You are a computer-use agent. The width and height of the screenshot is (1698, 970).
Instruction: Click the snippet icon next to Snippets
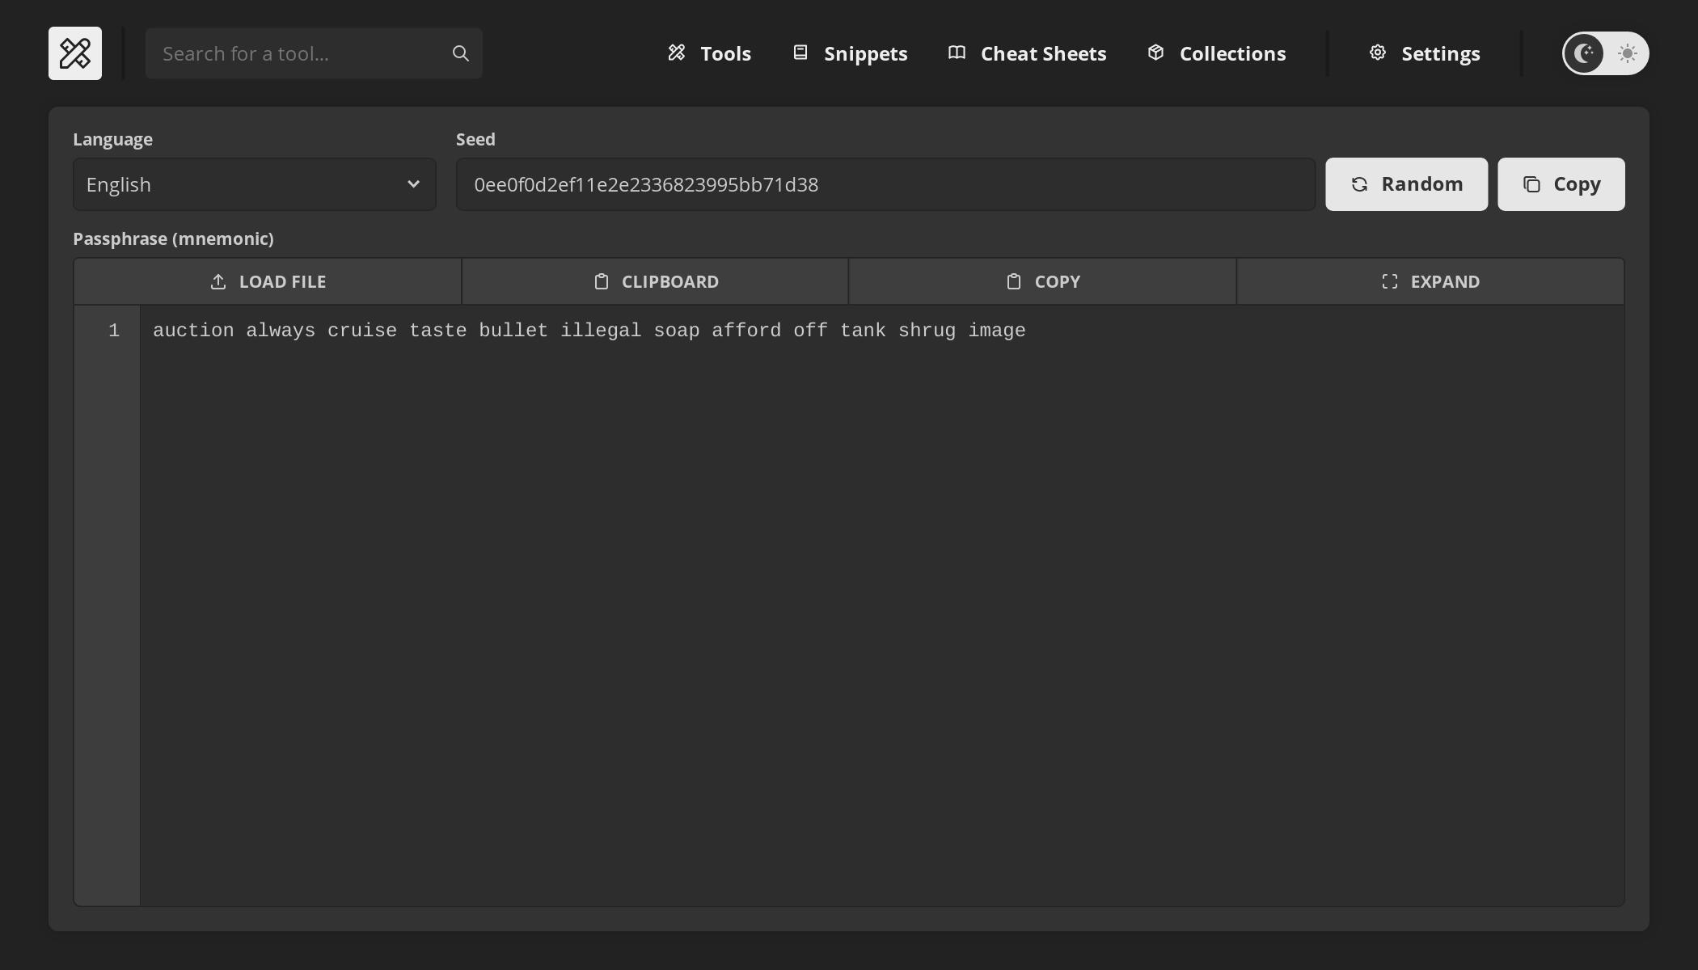pos(800,52)
